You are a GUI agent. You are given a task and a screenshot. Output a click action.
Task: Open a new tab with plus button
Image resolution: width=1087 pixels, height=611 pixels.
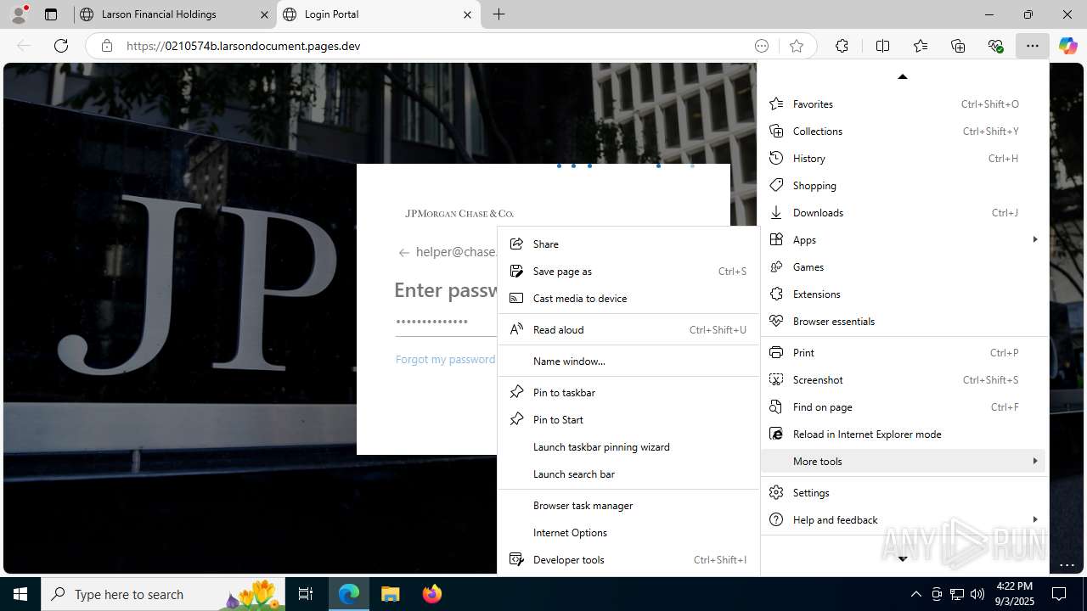(x=498, y=14)
